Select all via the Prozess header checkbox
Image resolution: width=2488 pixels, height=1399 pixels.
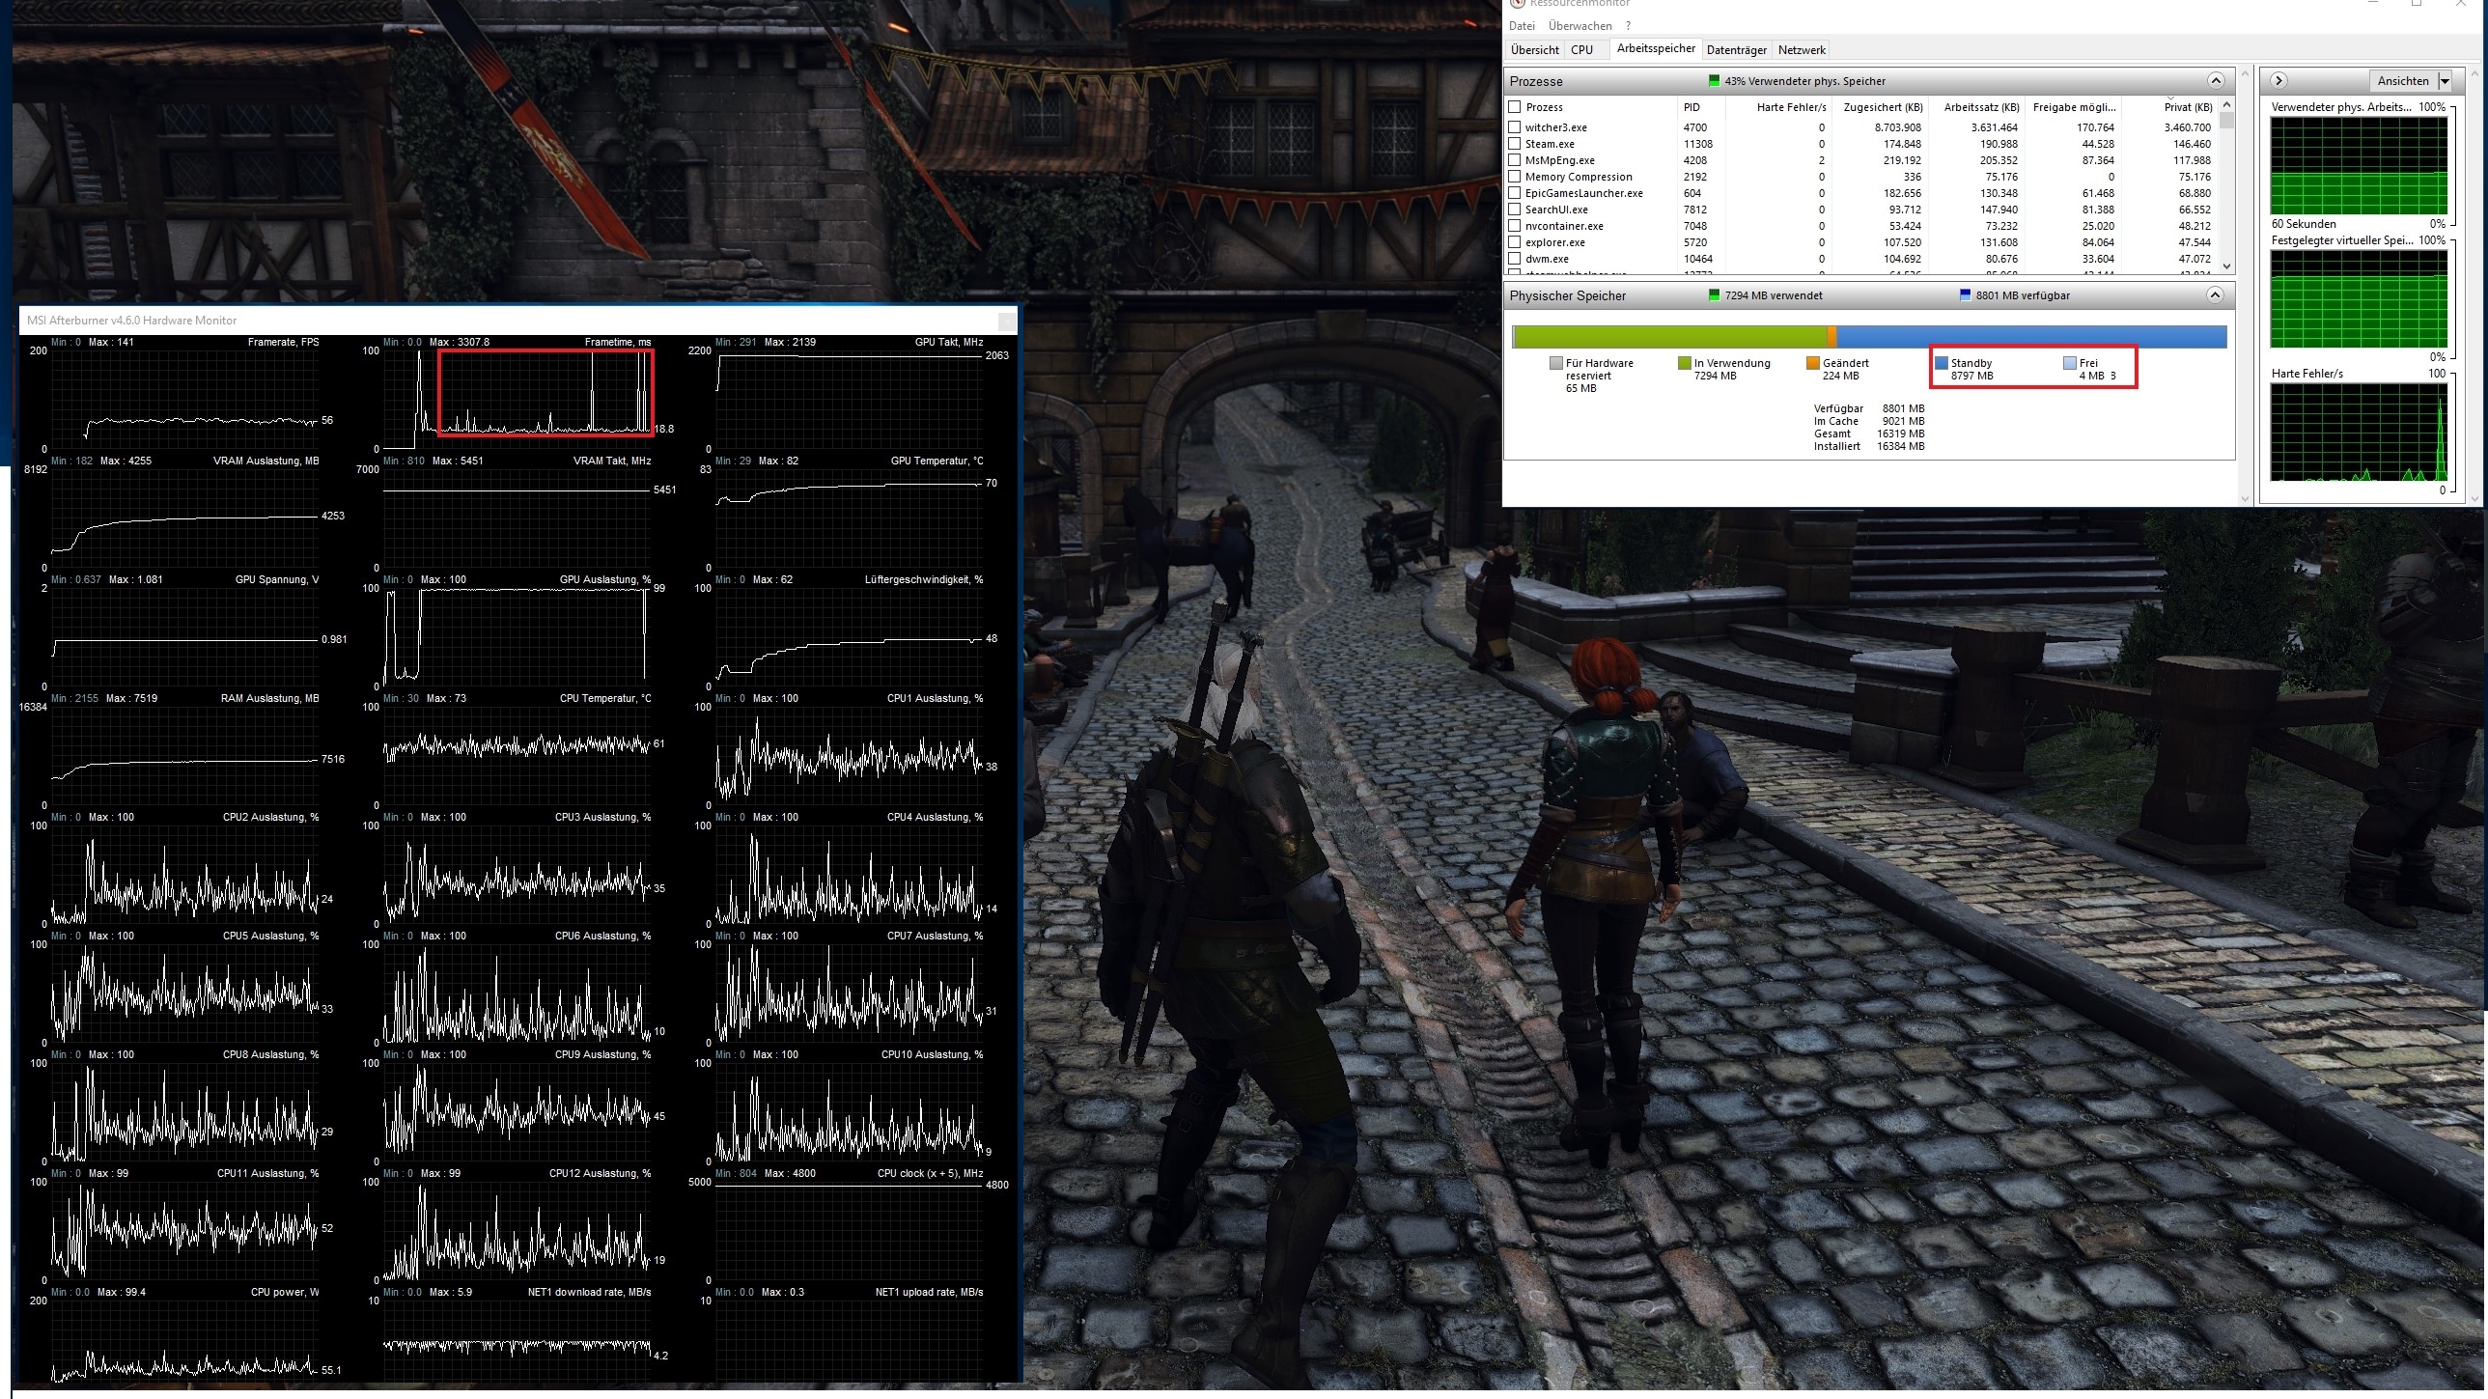(1515, 107)
